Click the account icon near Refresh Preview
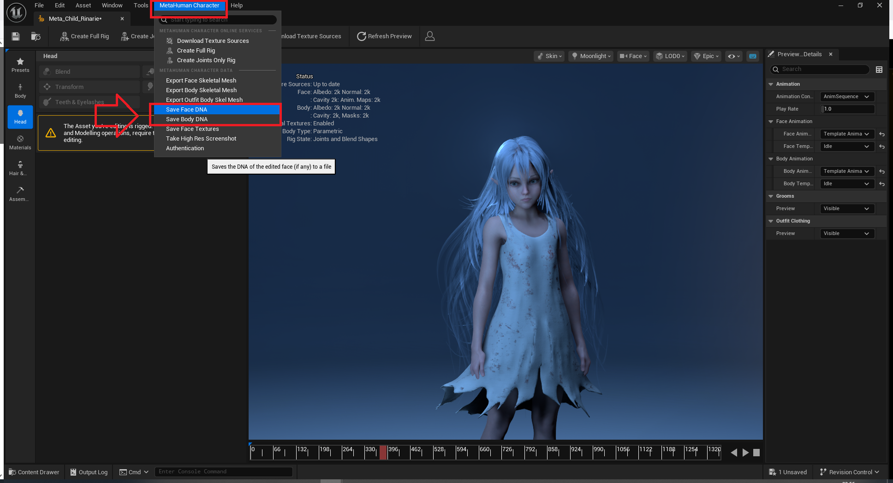Screen dimensions: 893x483 pos(429,36)
